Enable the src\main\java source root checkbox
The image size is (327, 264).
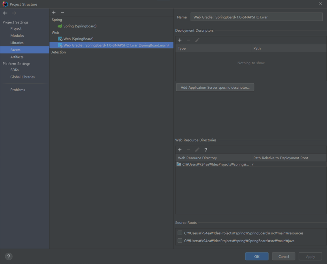[x=180, y=241]
